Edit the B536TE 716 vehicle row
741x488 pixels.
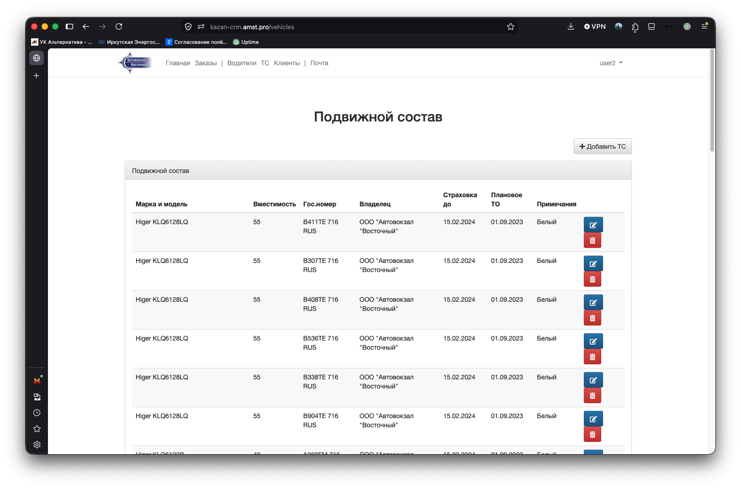pyautogui.click(x=593, y=341)
